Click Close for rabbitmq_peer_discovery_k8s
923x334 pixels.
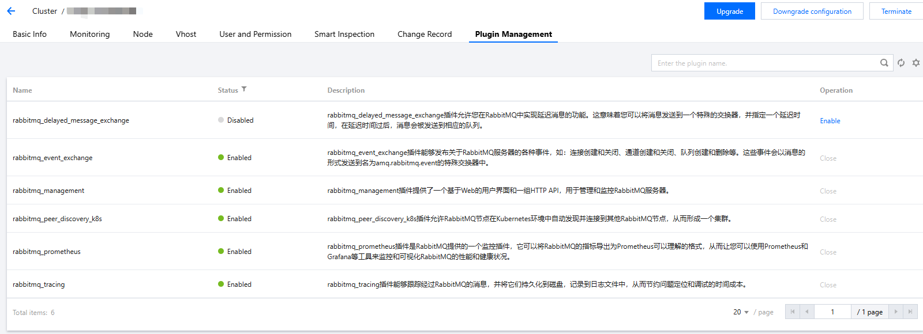pos(828,219)
